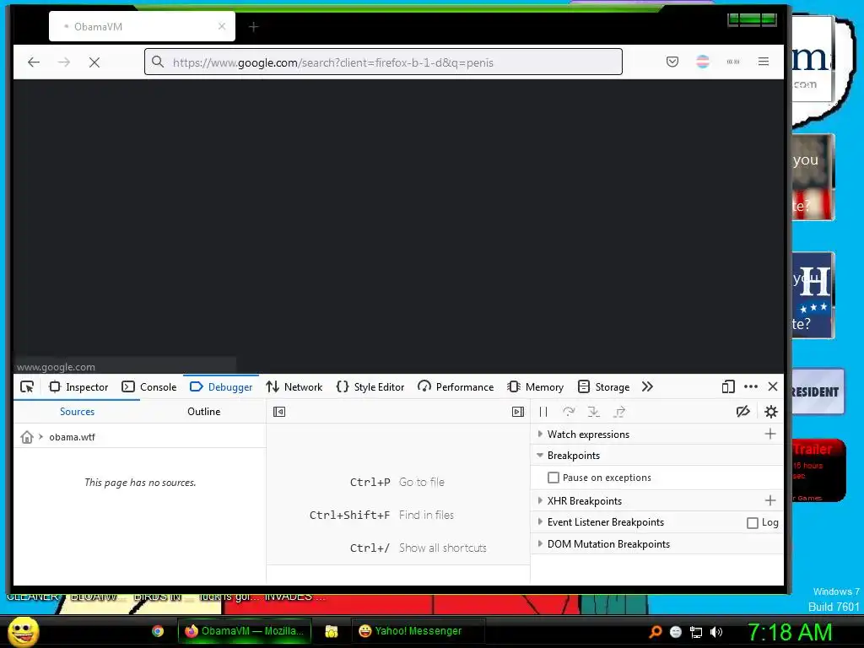The width and height of the screenshot is (864, 648).
Task: Open a new tab with plus button
Action: pyautogui.click(x=253, y=27)
